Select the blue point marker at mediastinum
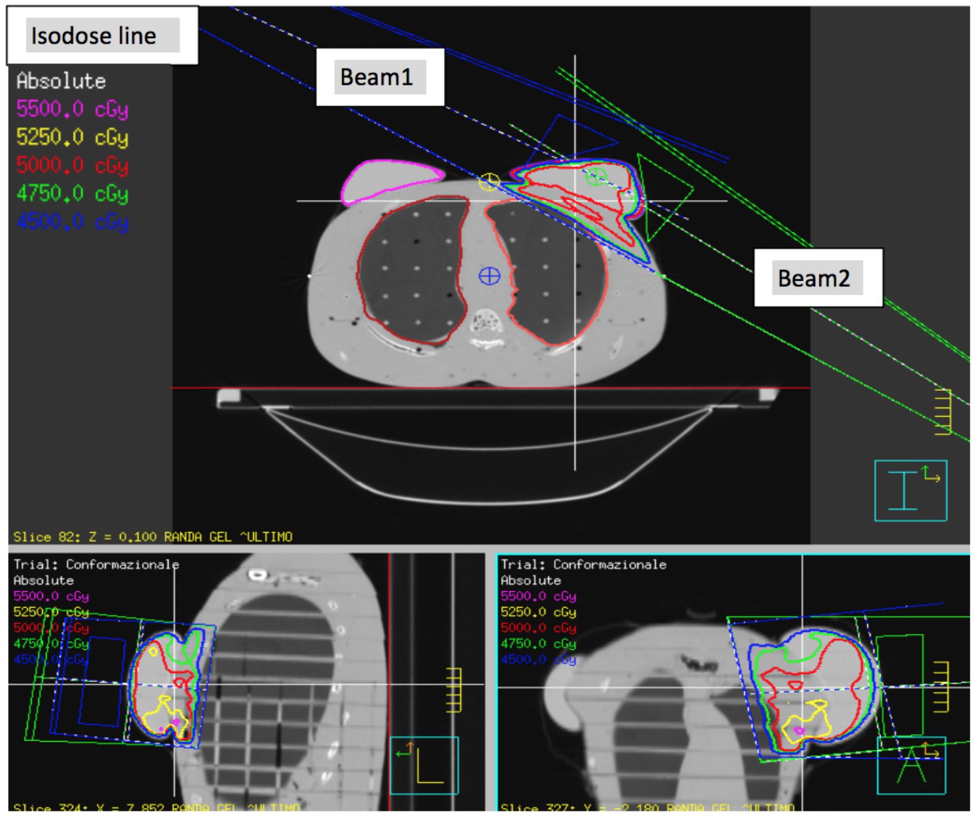Image resolution: width=978 pixels, height=821 pixels. (x=489, y=276)
